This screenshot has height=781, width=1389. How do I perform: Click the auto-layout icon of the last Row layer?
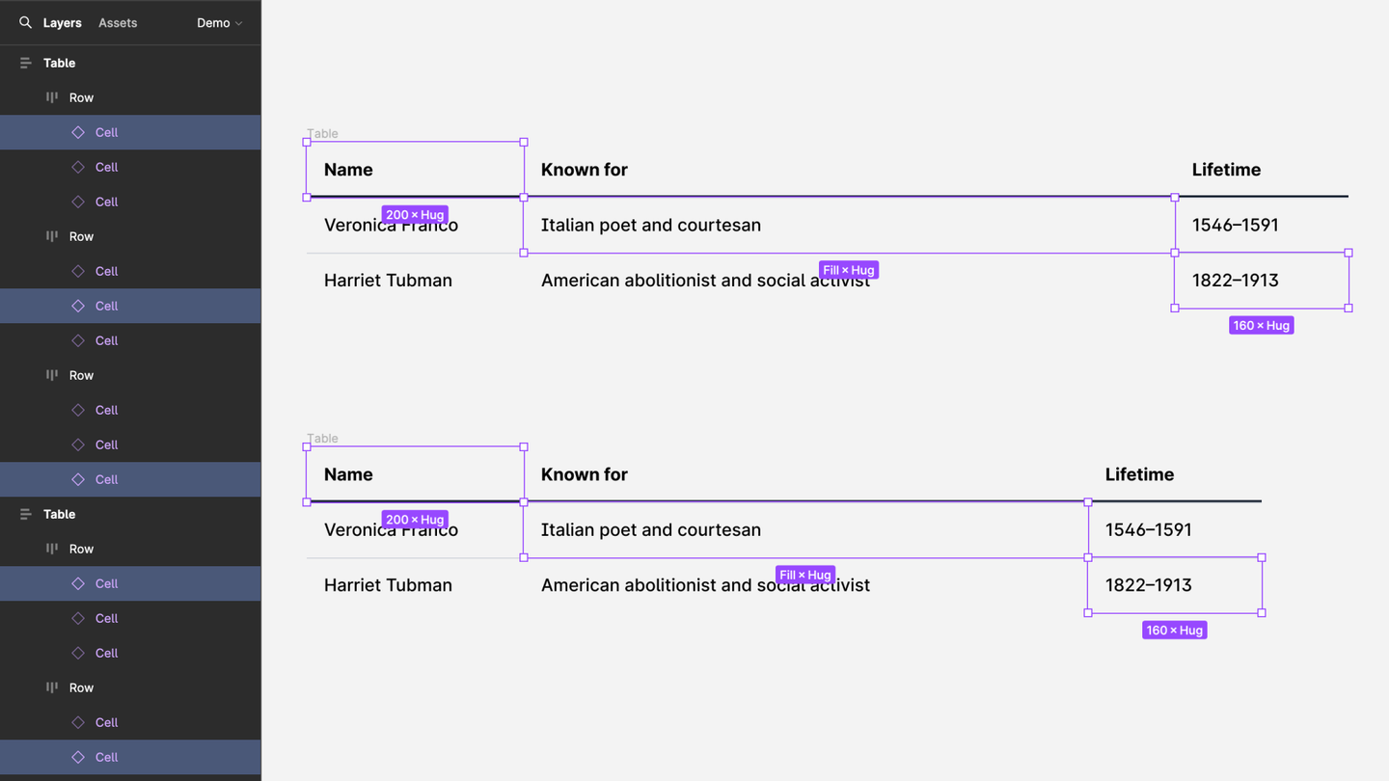coord(52,687)
